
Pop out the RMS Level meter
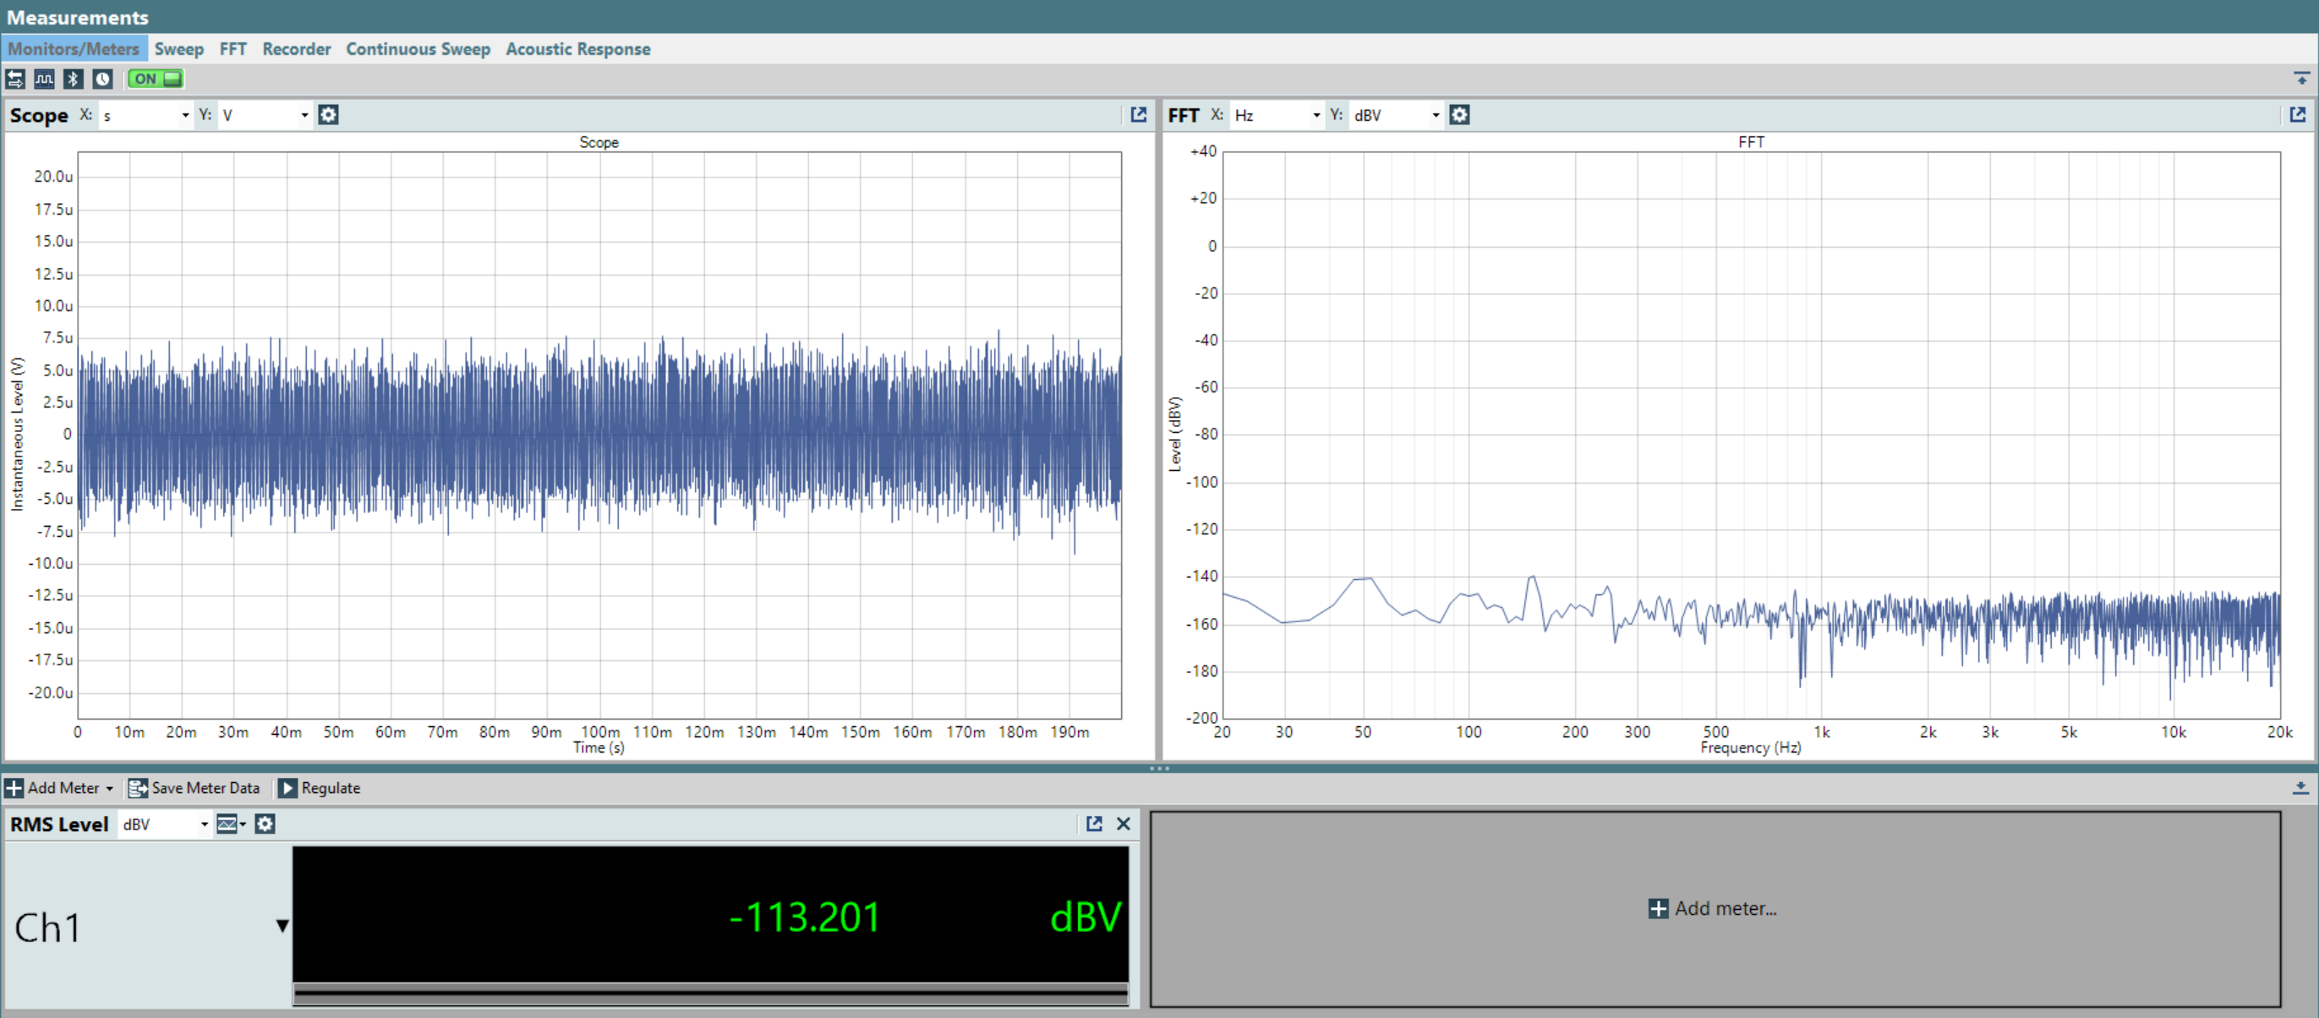point(1094,824)
